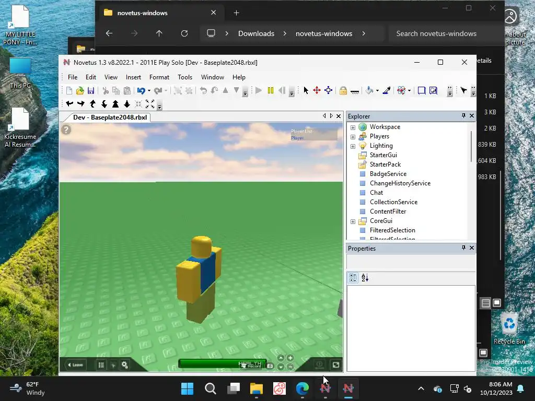
Task: Add a new tab in File Explorer
Action: point(237,13)
